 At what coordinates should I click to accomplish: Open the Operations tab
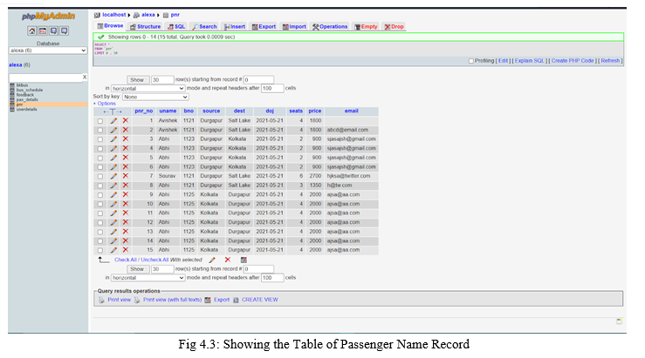pos(330,27)
